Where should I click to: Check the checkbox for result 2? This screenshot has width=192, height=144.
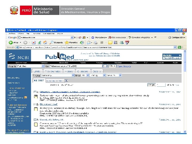[x=35, y=105]
